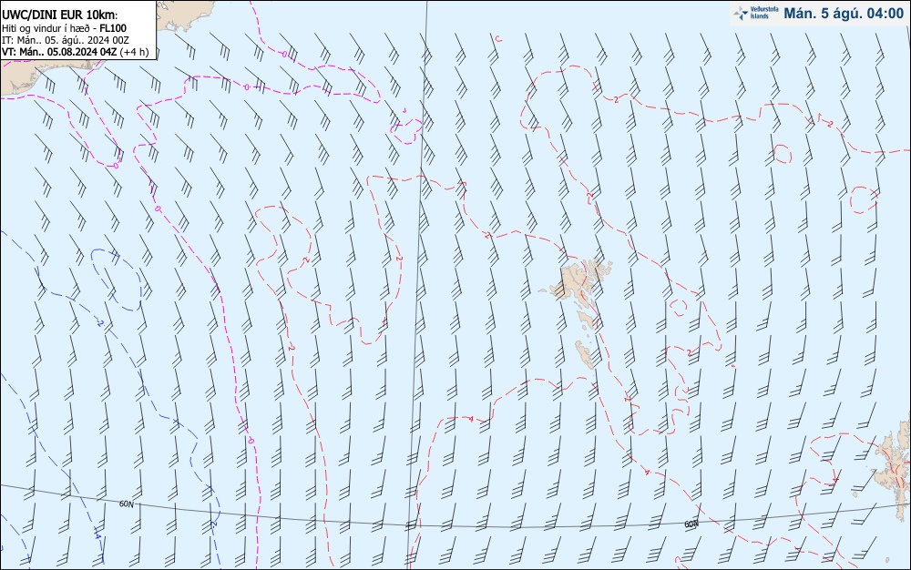Click the 'Vedurstofa Islands' text beside the logo

click(763, 14)
